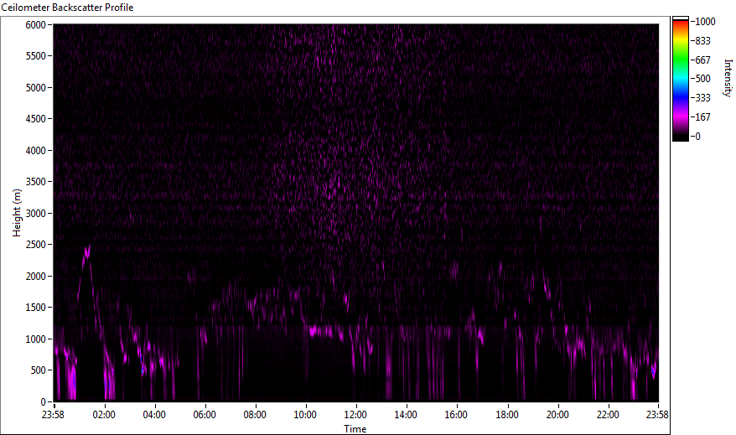The image size is (736, 435).
Task: Click the 06:00 time axis tick
Action: (x=205, y=415)
